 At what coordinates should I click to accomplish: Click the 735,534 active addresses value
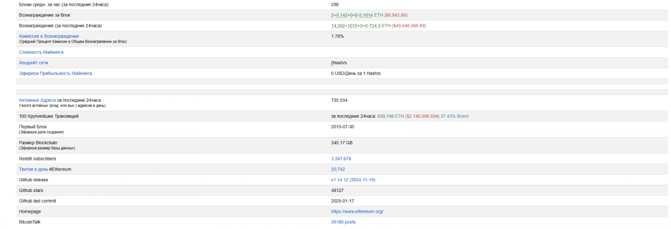point(339,100)
